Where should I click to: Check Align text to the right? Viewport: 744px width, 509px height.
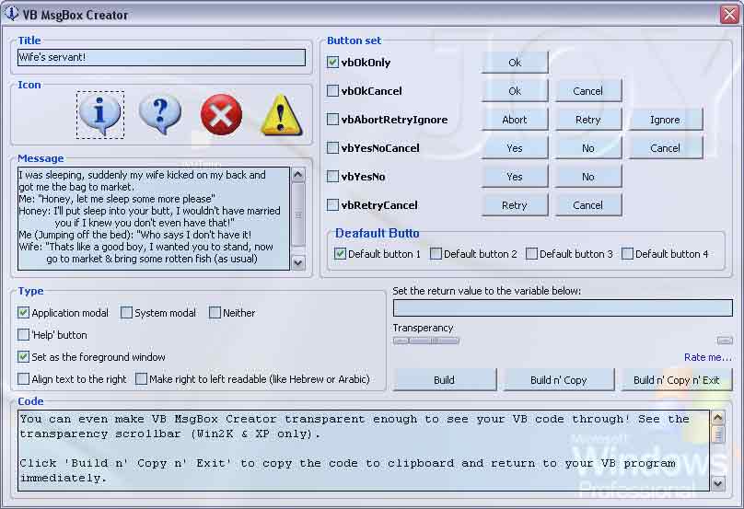(24, 379)
